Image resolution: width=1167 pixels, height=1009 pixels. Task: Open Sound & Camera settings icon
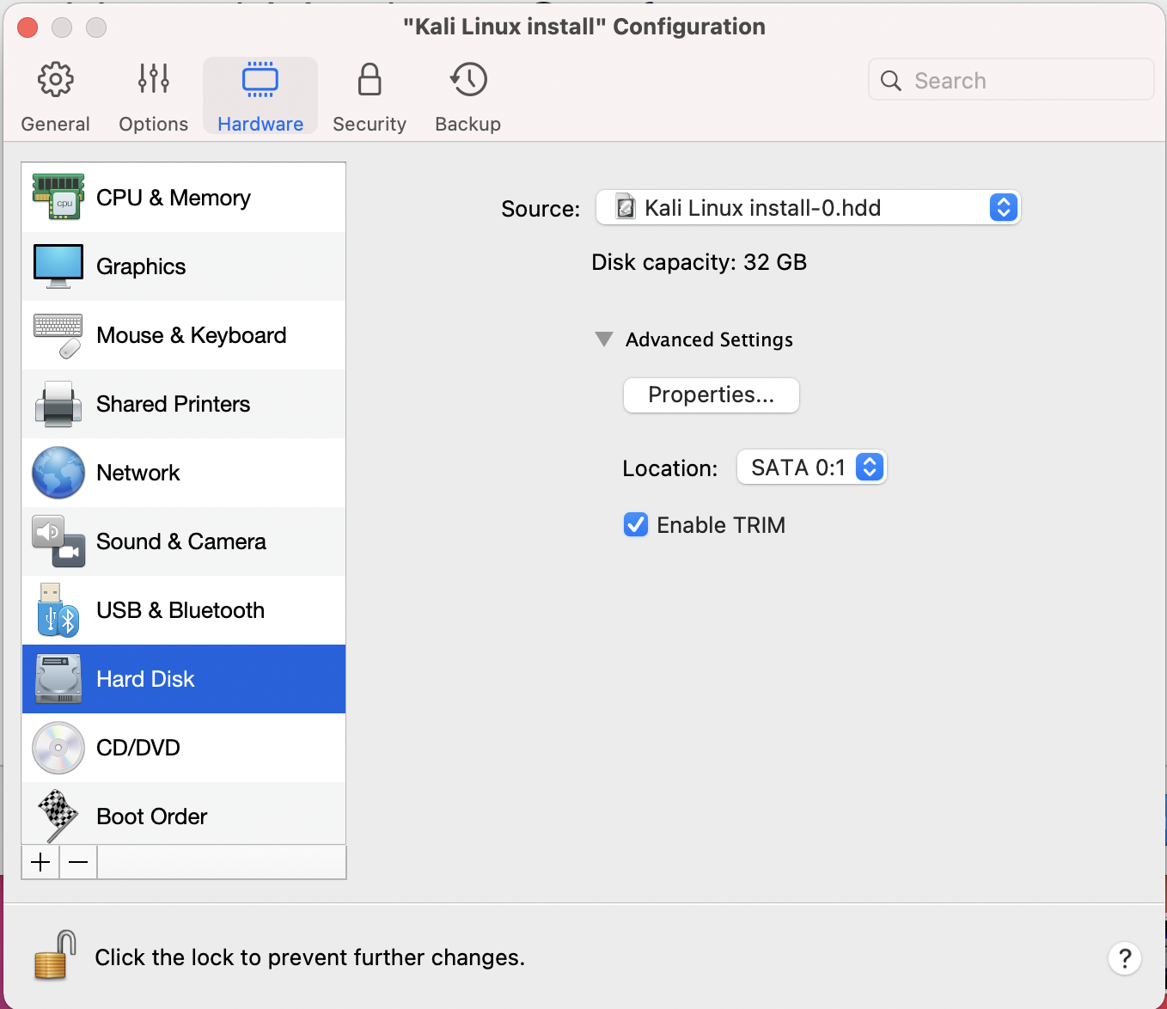pos(58,541)
